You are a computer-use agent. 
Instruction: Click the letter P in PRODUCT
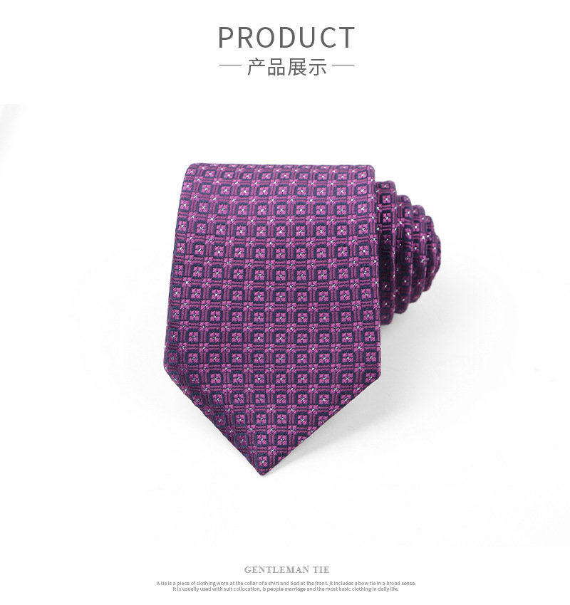[x=227, y=38]
